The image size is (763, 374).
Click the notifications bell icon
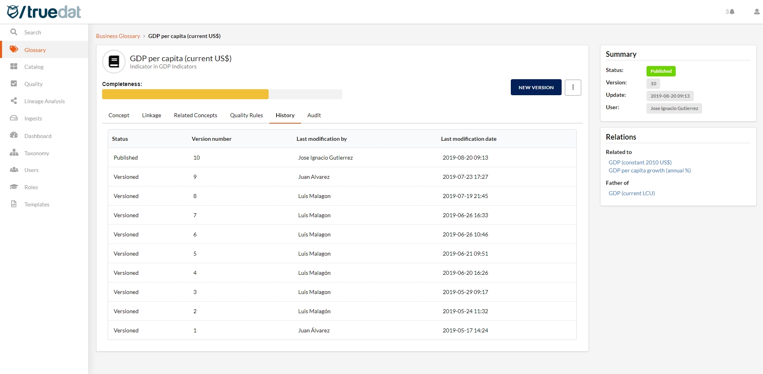pos(732,12)
